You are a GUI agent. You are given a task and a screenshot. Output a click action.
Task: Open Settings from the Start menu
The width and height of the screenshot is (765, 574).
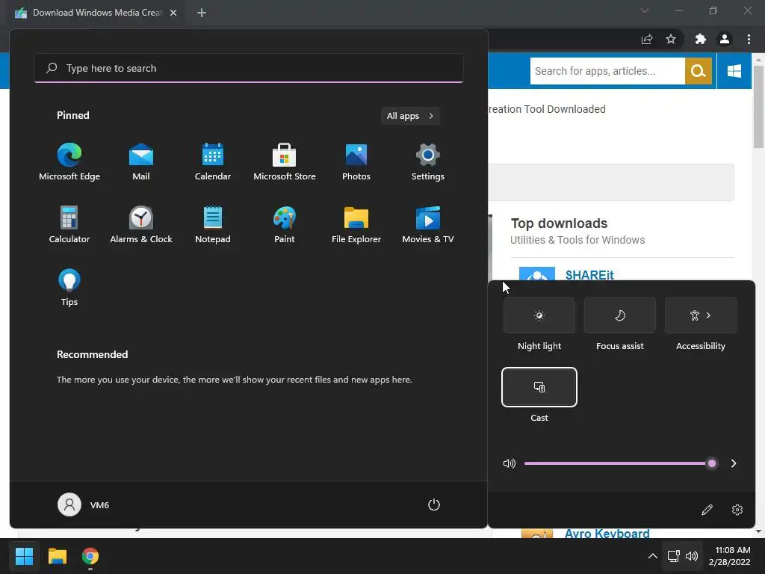[428, 162]
